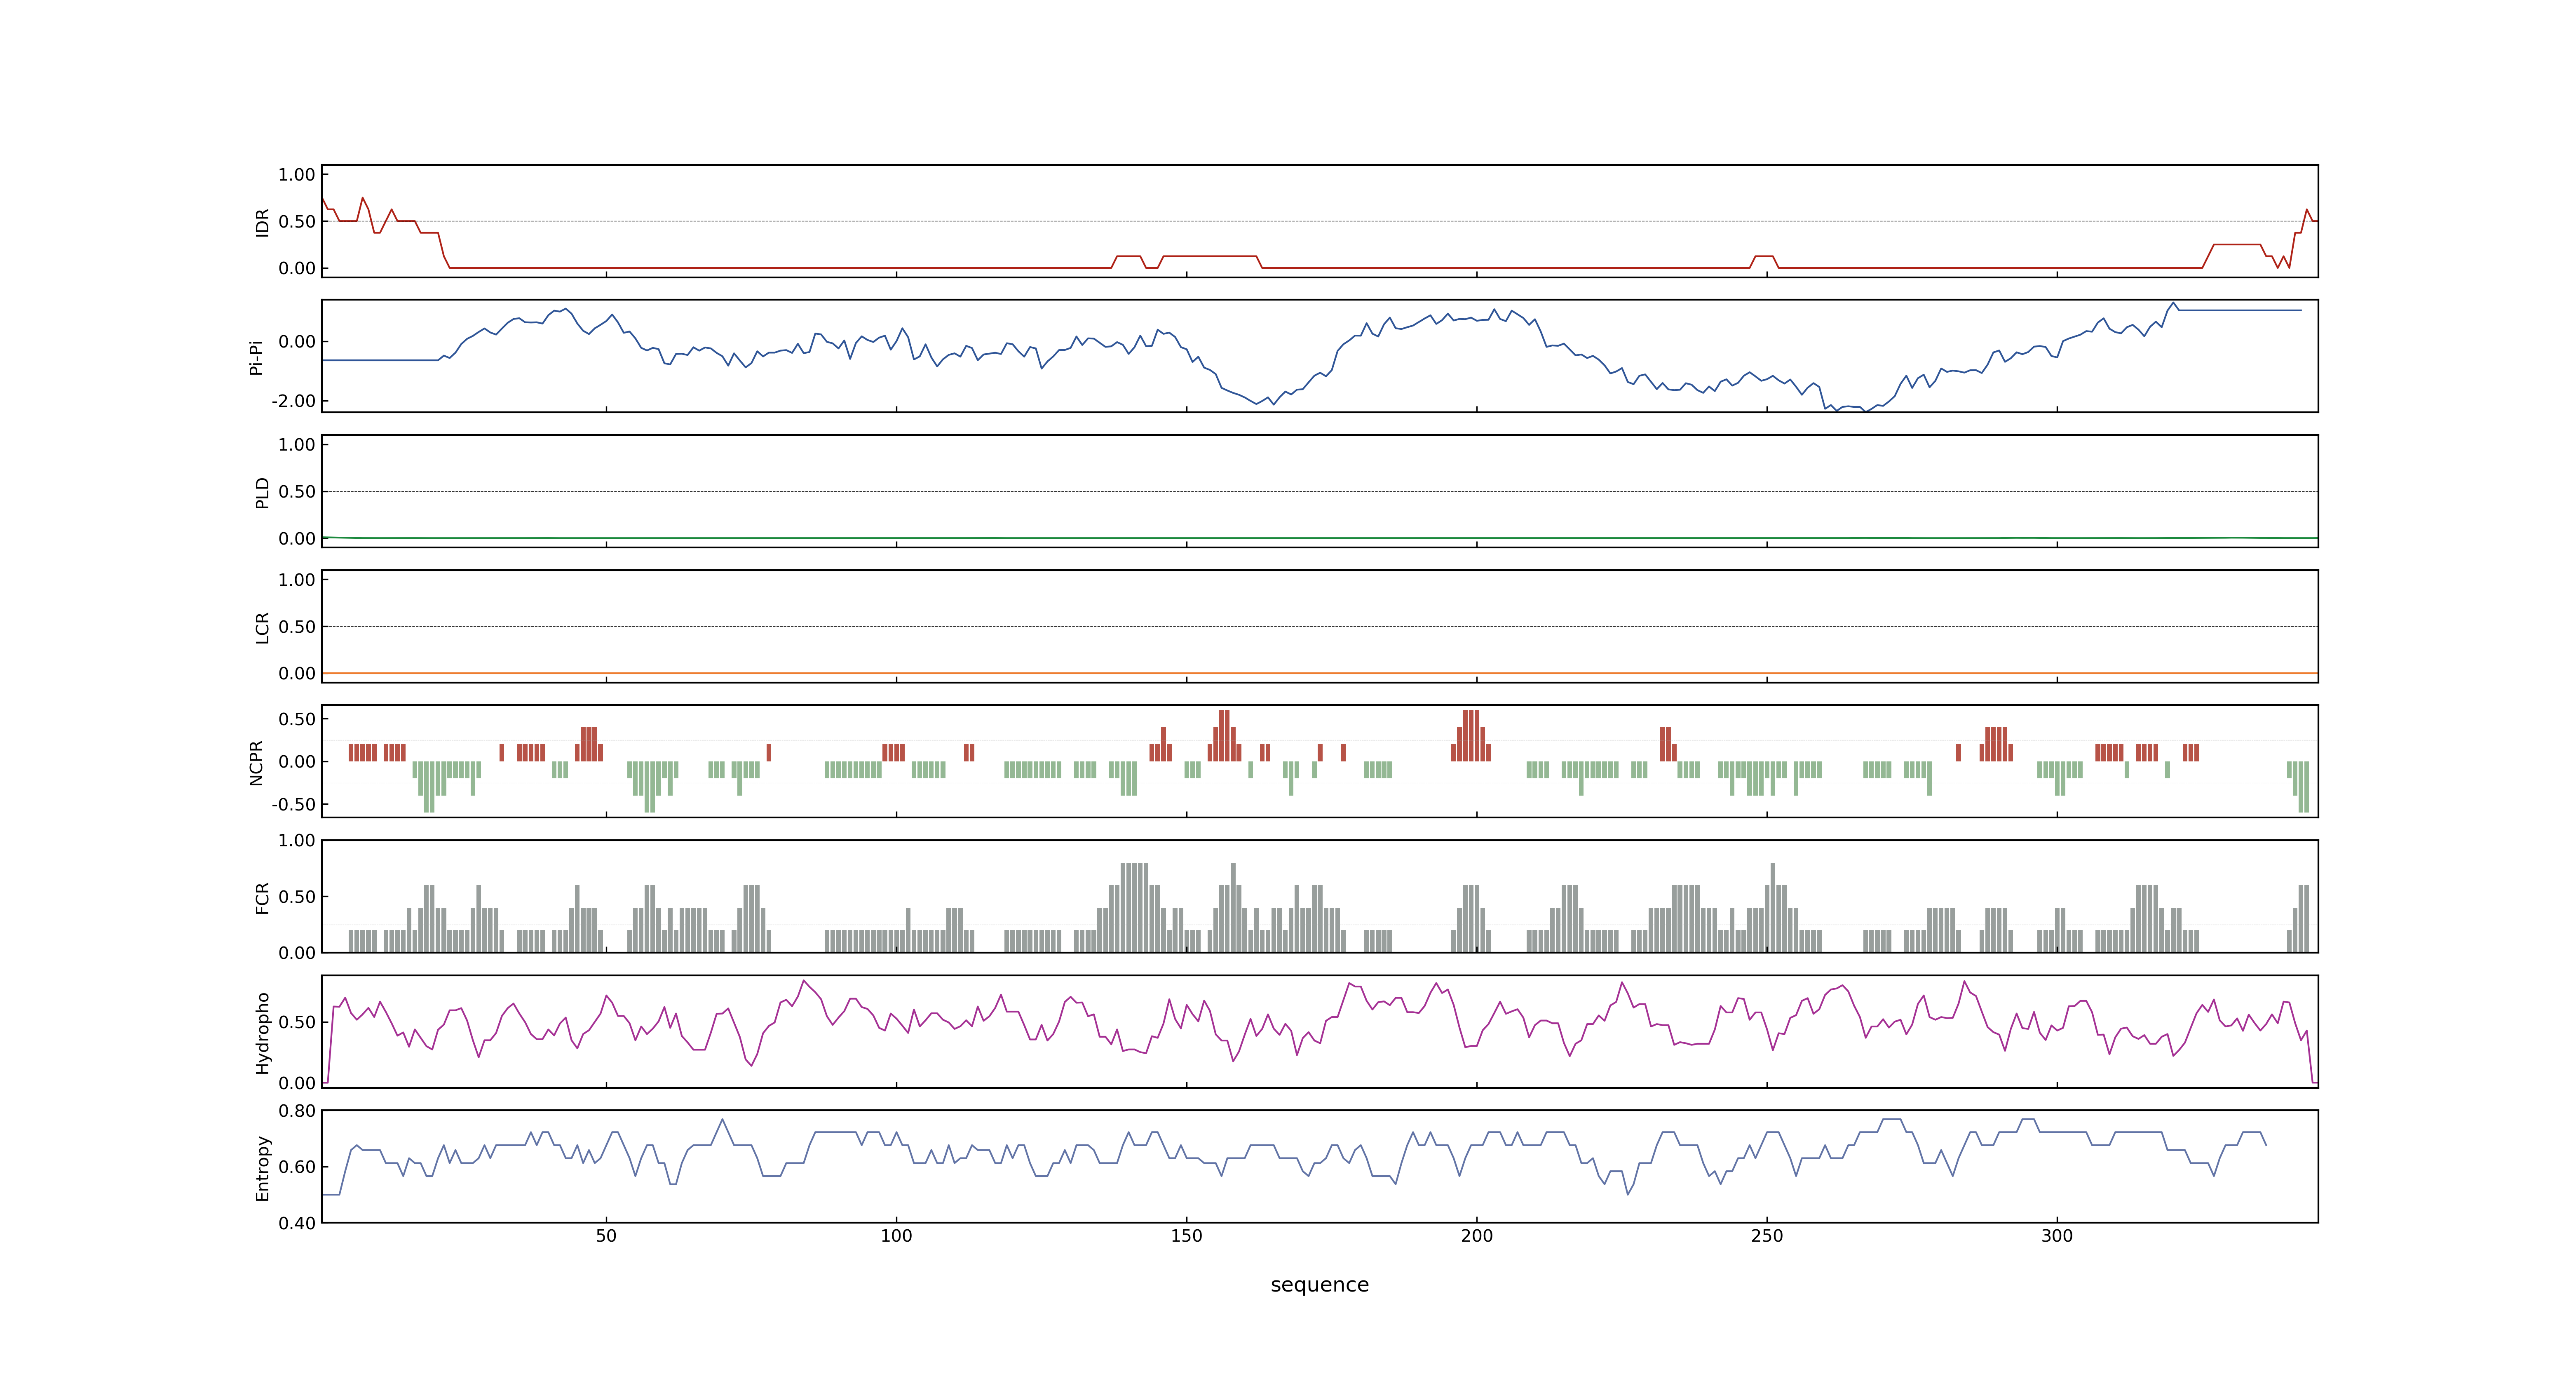The width and height of the screenshot is (2576, 1374).
Task: Click the 0.60 tick on Entropy axis
Action: click(x=297, y=1167)
